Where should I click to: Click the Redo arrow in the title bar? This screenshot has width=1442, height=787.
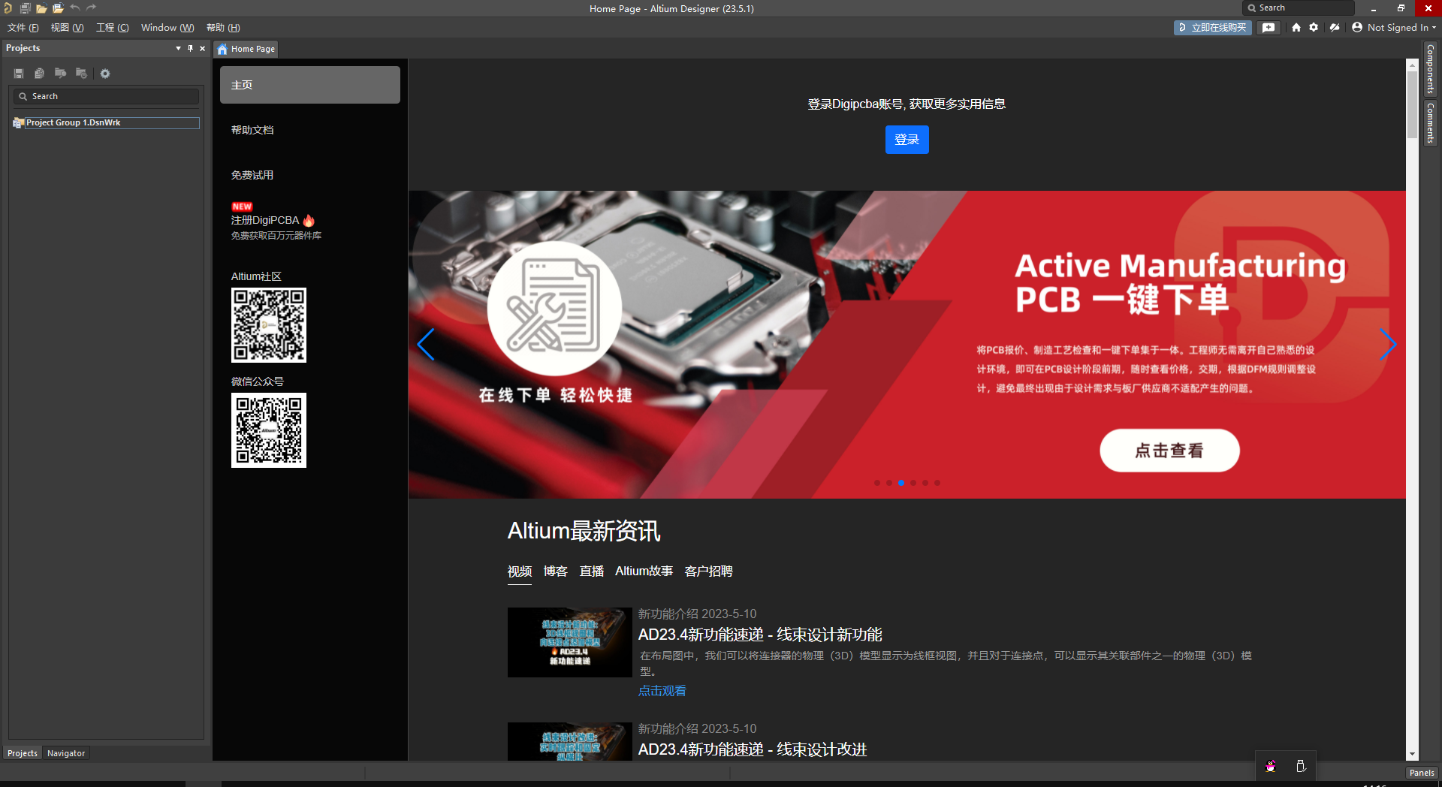click(x=92, y=8)
